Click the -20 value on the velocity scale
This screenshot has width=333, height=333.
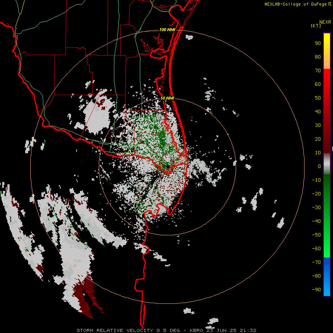tap(316, 194)
